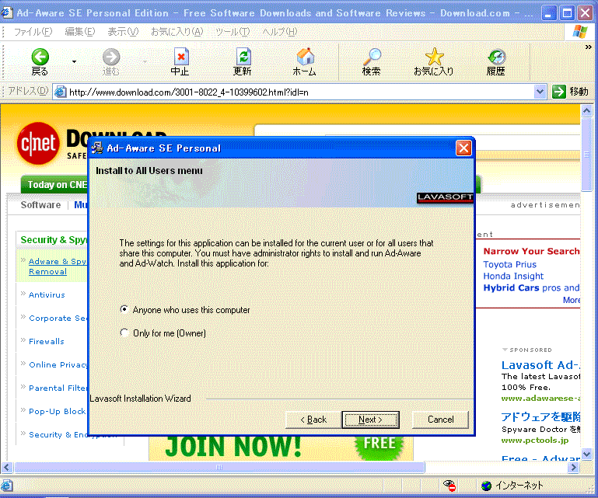
Task: Open the 編集 menu
Action: [x=80, y=32]
